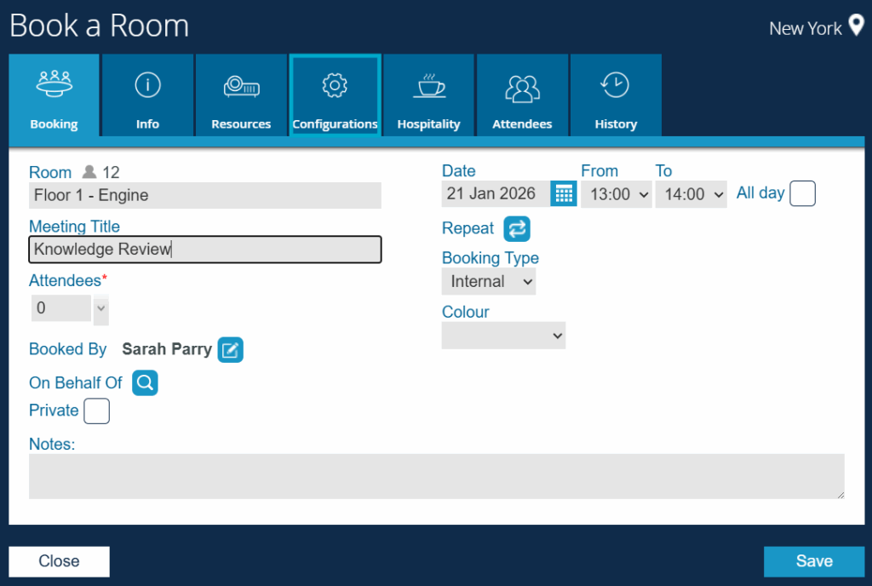Expand the From time dropdown
The height and width of the screenshot is (586, 872).
(616, 194)
